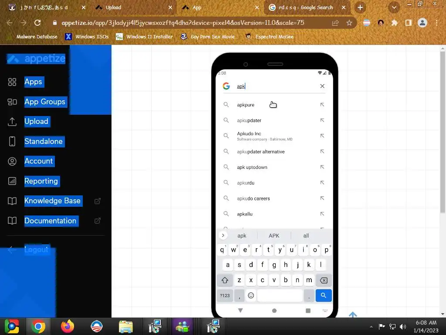Go to the Upload page link
This screenshot has height=335, width=446.
[37, 121]
